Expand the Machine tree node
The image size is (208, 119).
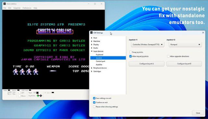(x=92, y=41)
